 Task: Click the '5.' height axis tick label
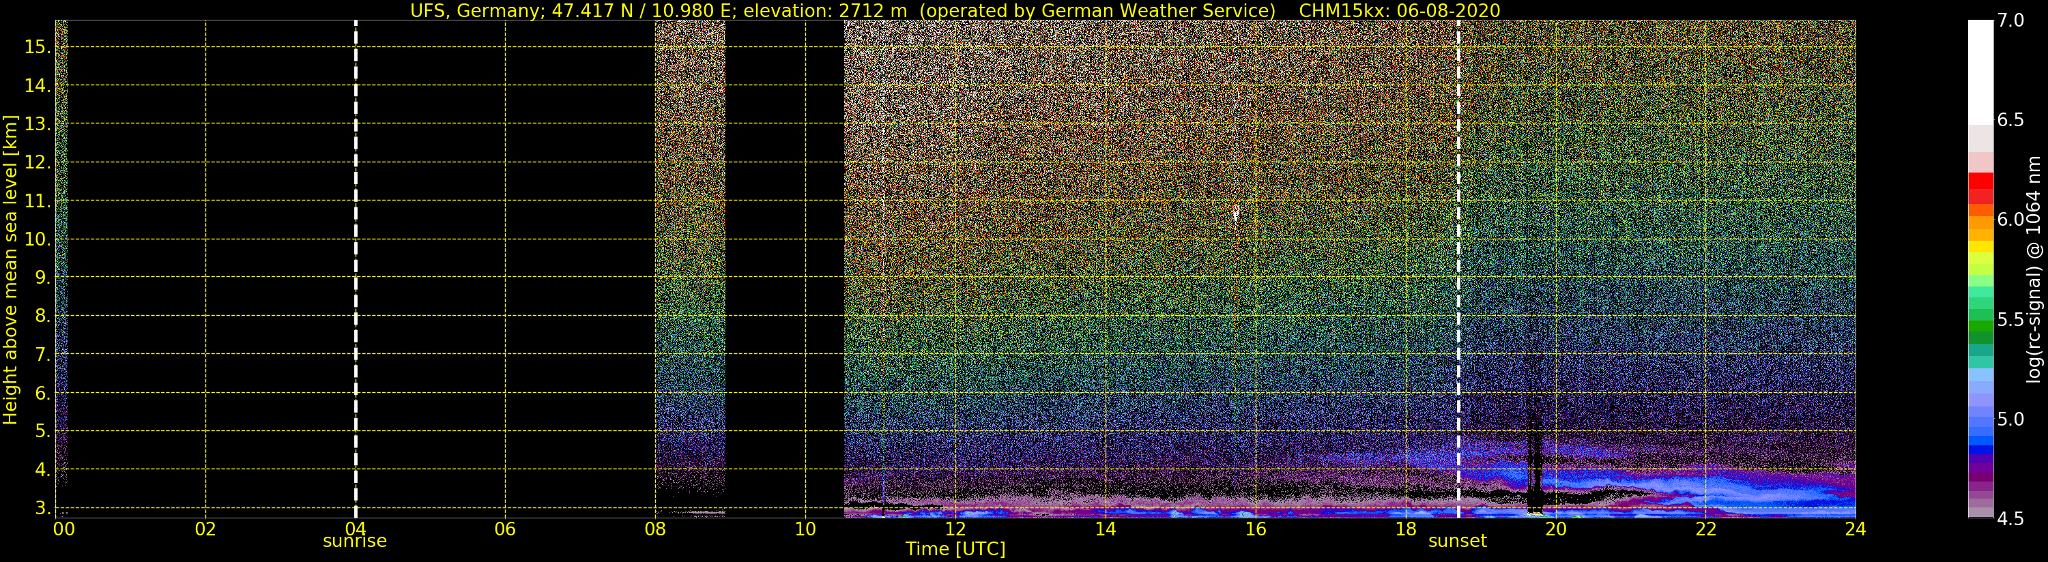coord(42,431)
